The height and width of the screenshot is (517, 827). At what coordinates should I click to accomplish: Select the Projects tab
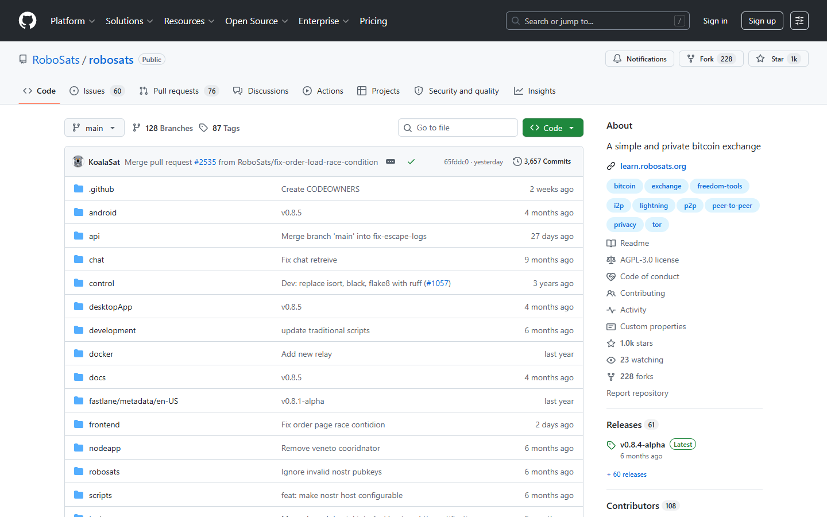tap(378, 91)
